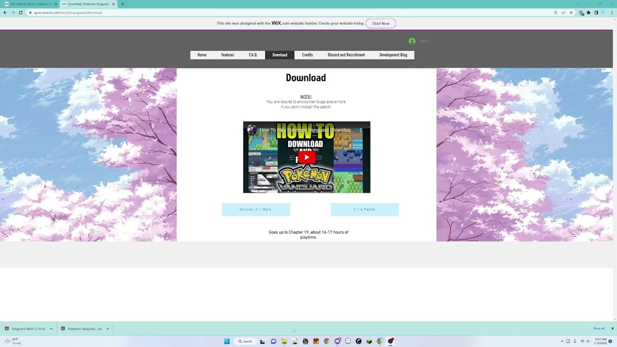Screen dimensions: 617x347
Task: Select the Download nav tab
Action: [280, 55]
